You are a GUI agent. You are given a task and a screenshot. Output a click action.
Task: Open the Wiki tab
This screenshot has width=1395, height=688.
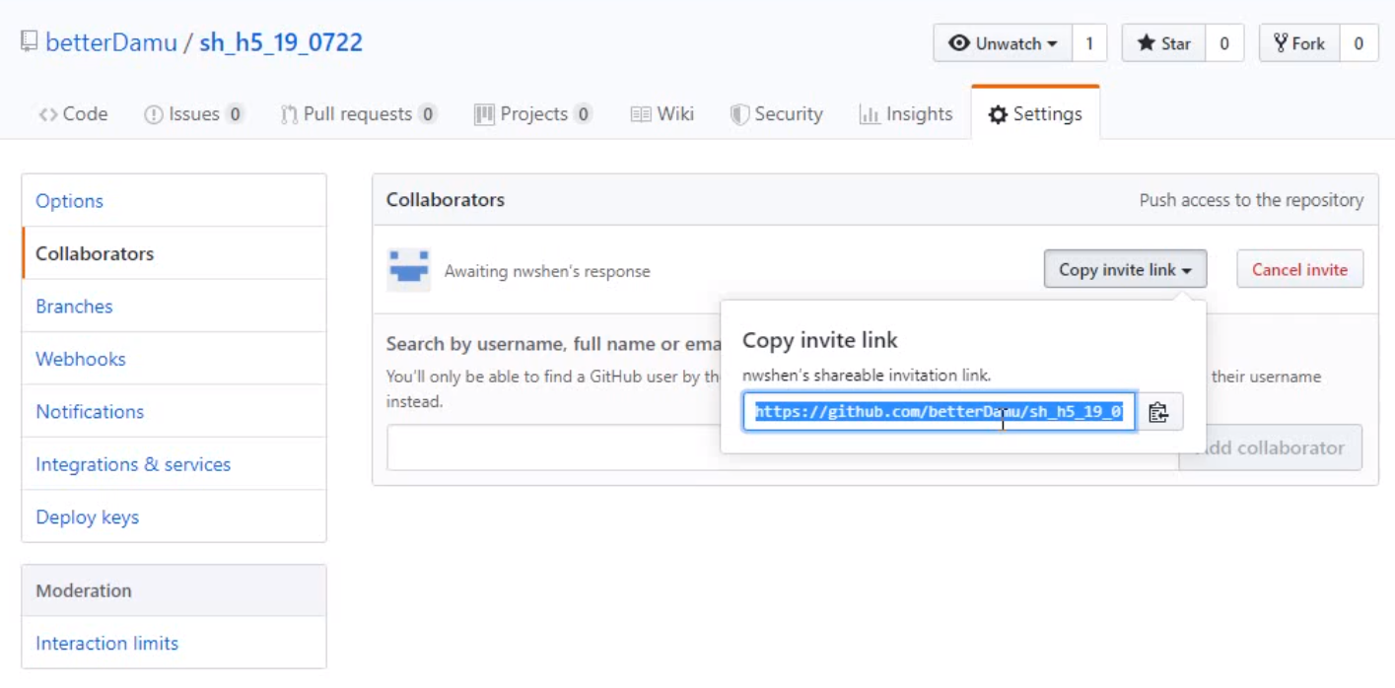[x=663, y=114]
